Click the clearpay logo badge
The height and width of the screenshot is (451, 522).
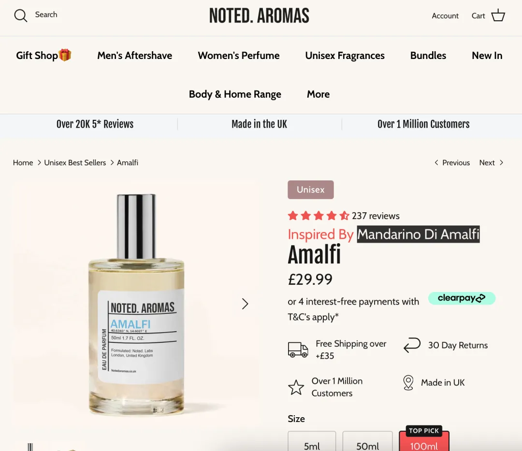[x=462, y=298]
